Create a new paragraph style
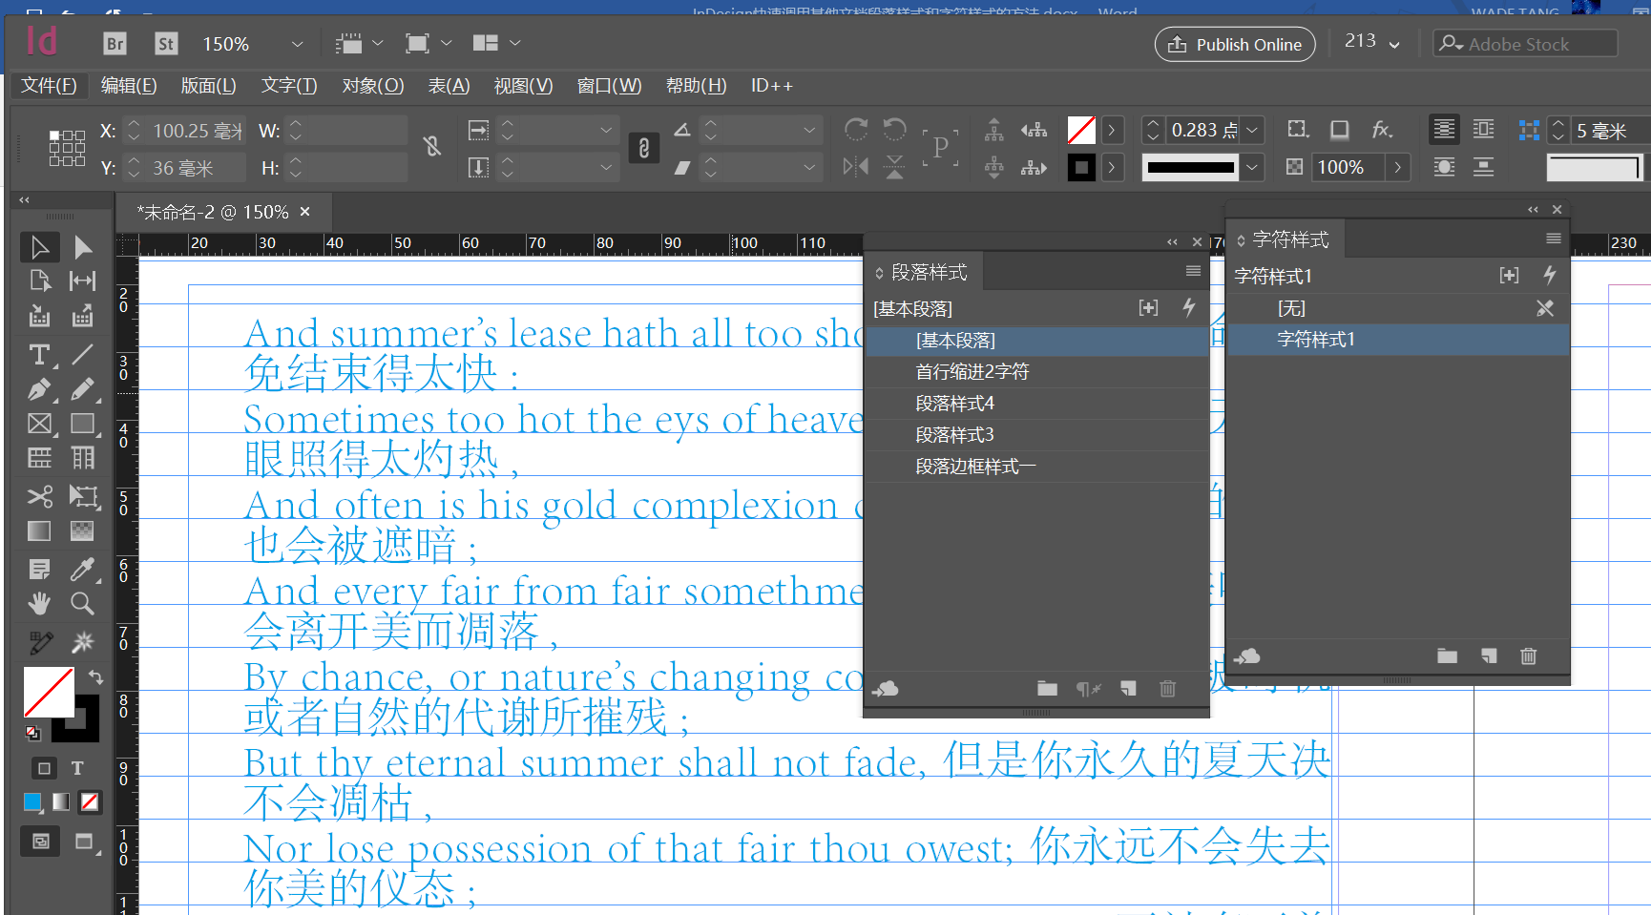The height and width of the screenshot is (915, 1651). click(1128, 688)
